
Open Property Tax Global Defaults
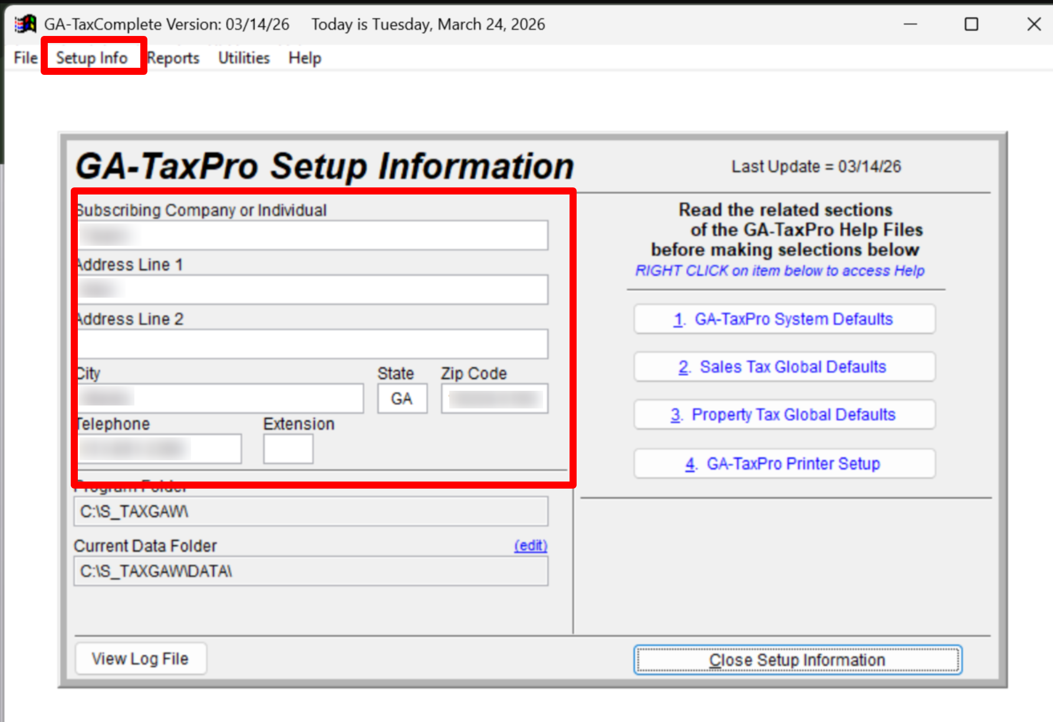point(784,414)
